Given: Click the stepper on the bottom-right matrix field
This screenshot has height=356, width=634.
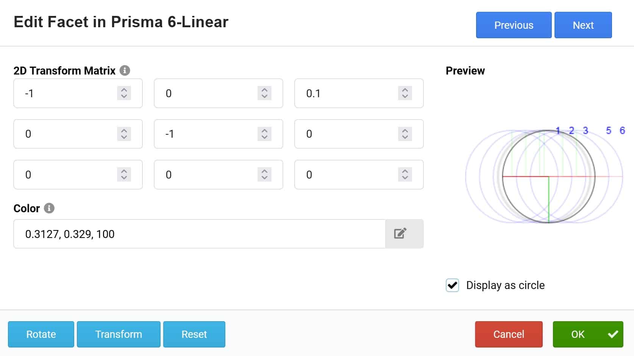Looking at the screenshot, I should (x=405, y=175).
